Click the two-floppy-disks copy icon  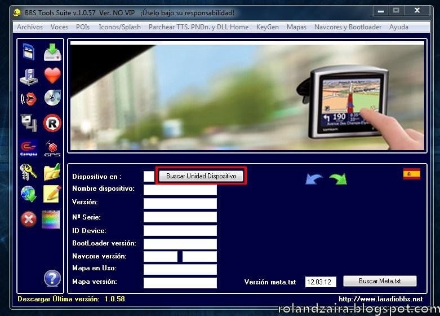(x=29, y=123)
